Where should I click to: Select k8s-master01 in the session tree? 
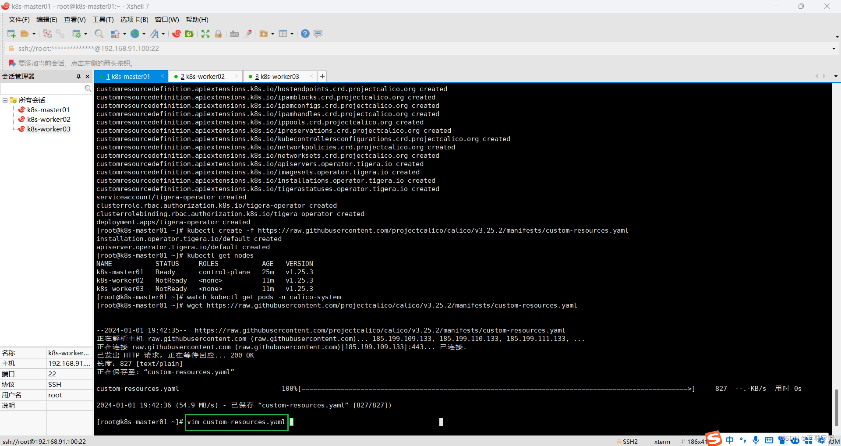point(48,110)
